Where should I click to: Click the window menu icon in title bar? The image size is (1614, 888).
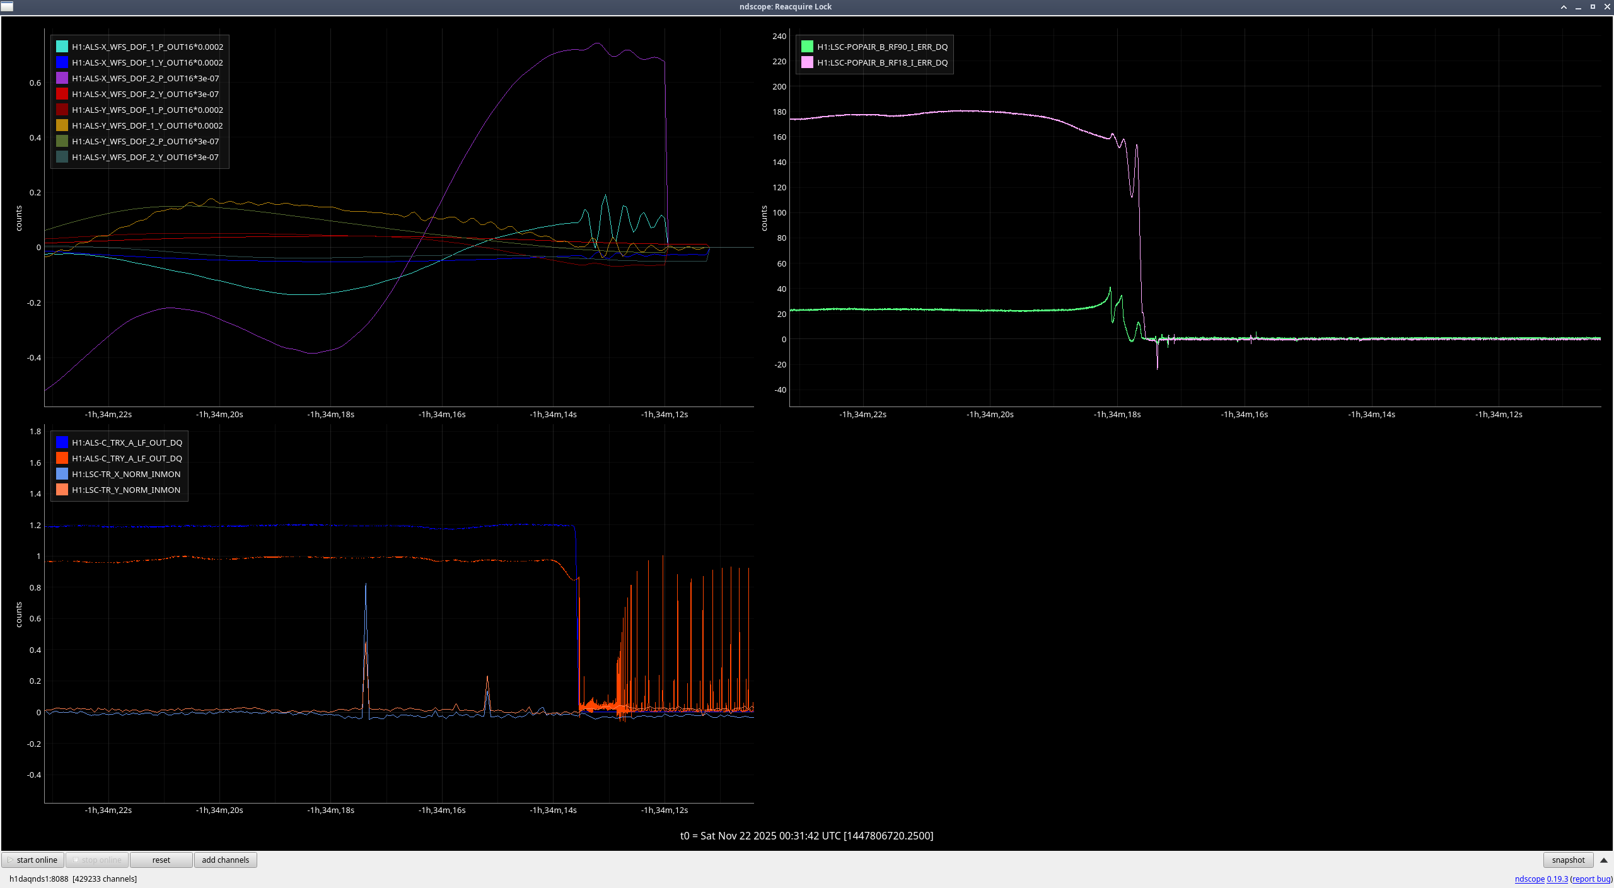coord(7,6)
